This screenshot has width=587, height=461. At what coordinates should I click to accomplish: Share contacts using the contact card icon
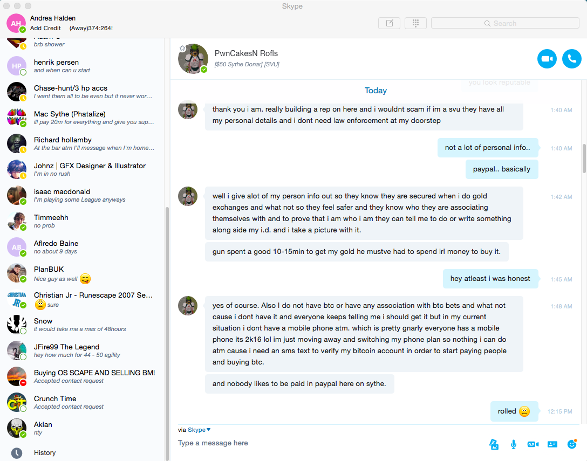pos(552,444)
